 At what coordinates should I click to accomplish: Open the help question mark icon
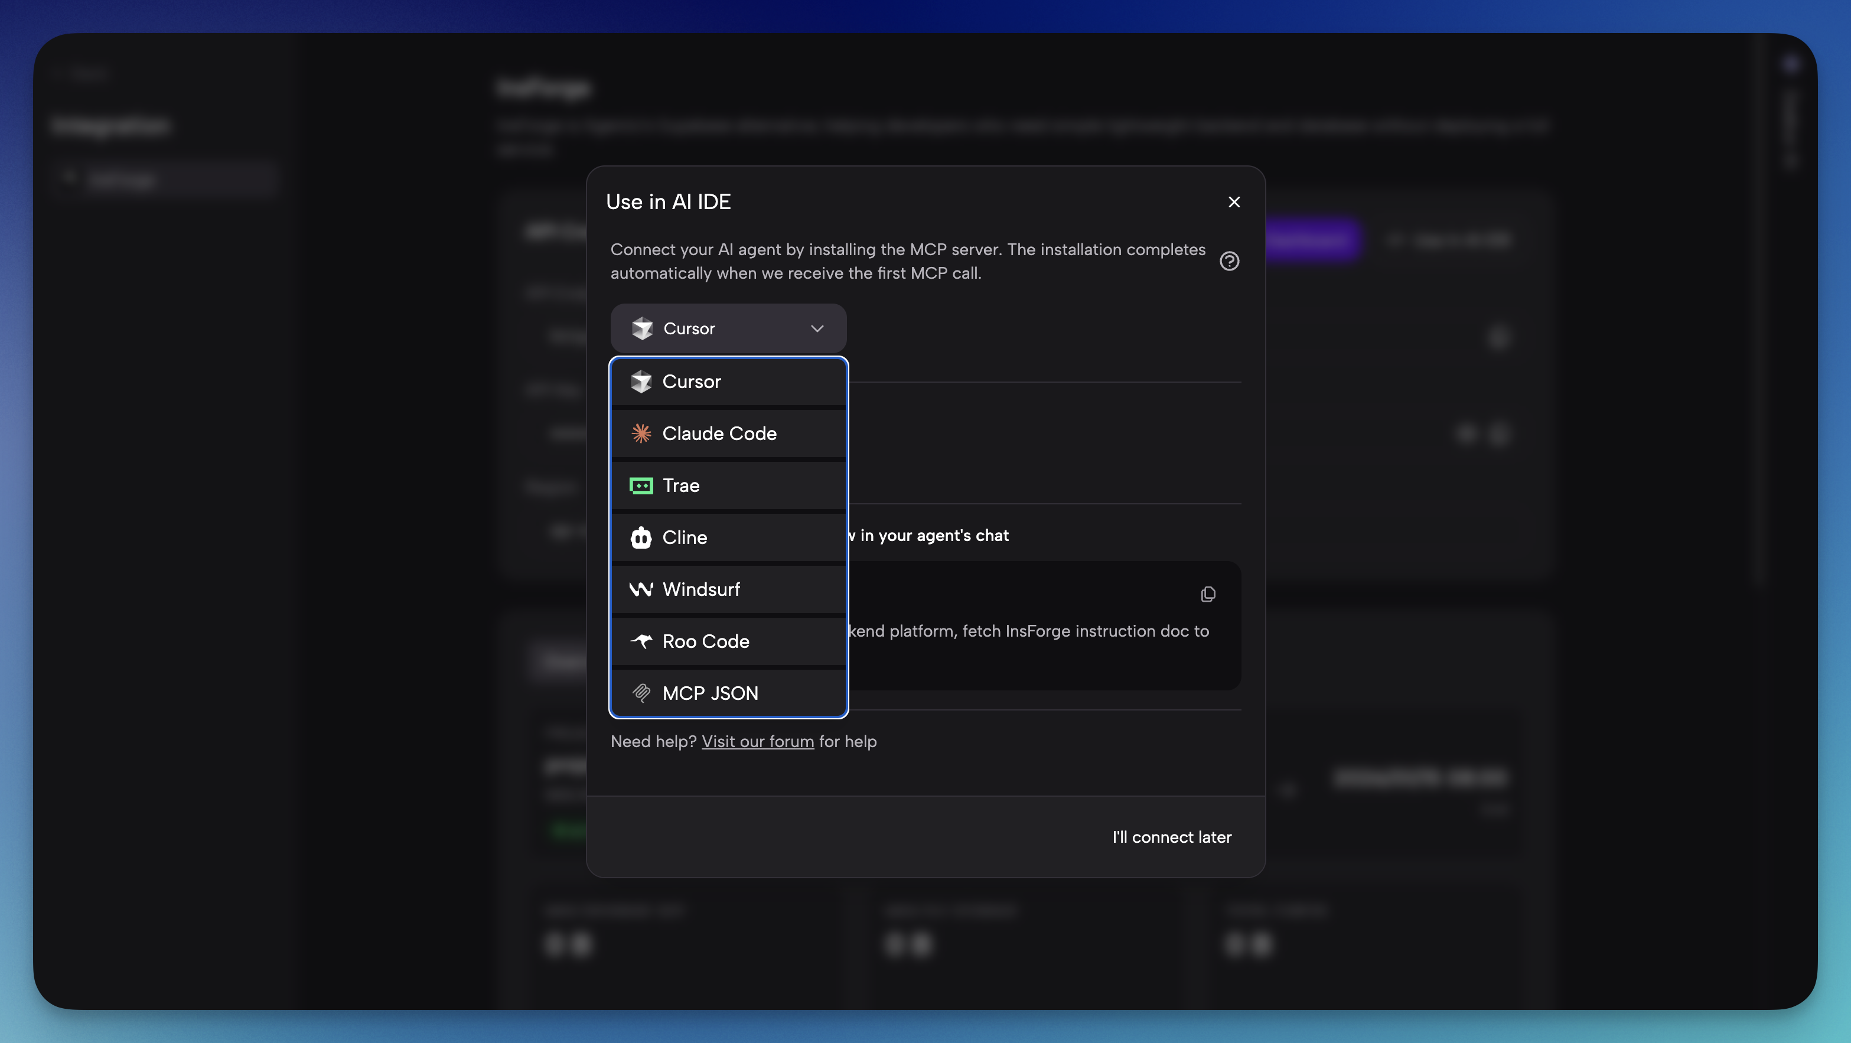[x=1228, y=261]
